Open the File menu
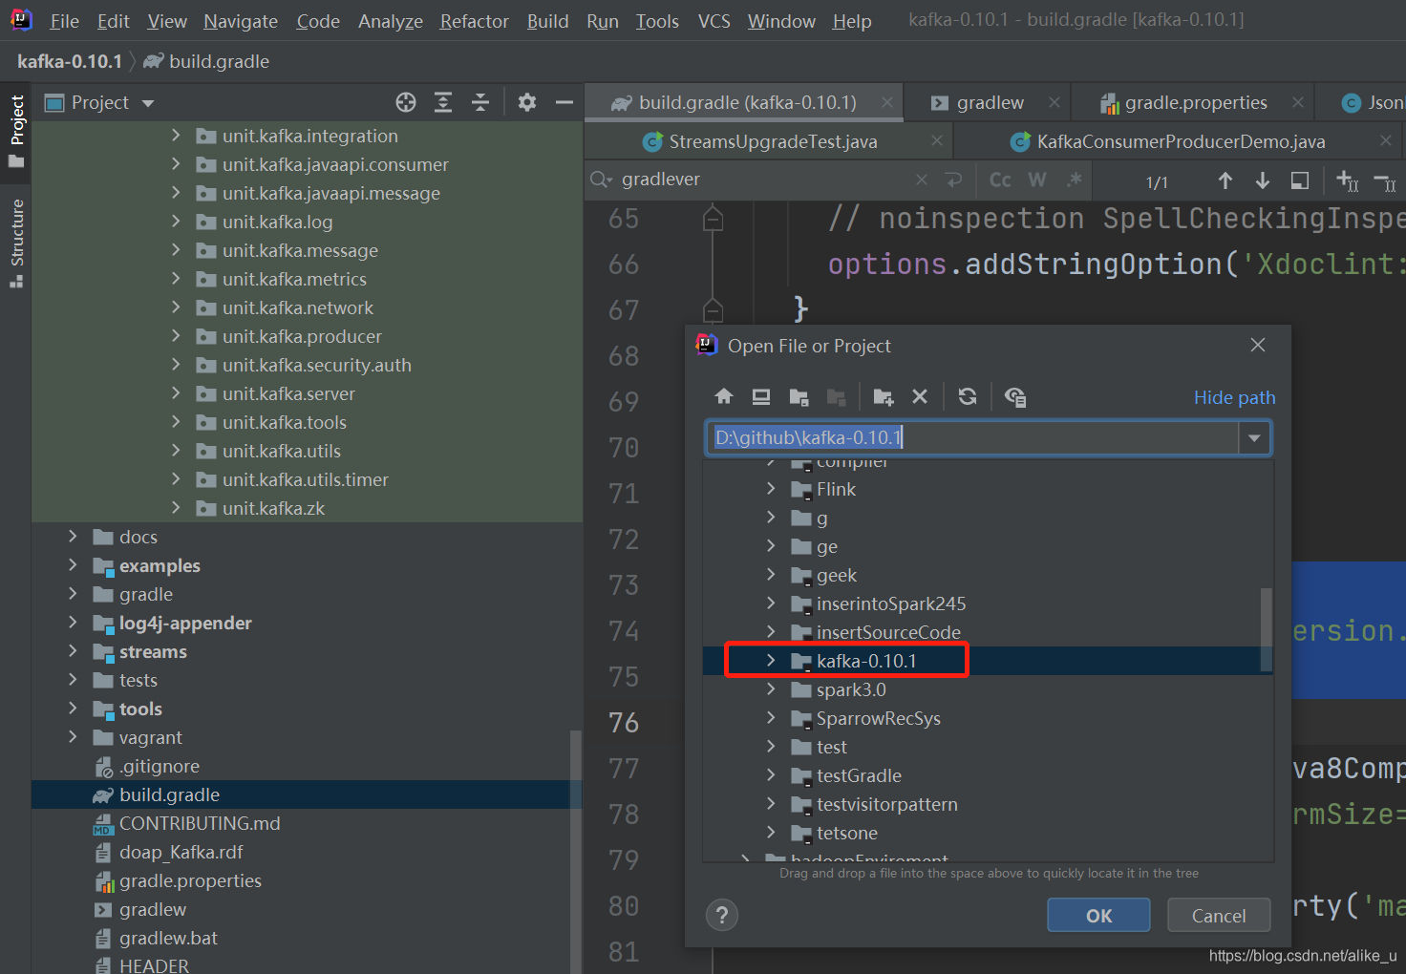The image size is (1406, 974). pyautogui.click(x=64, y=21)
